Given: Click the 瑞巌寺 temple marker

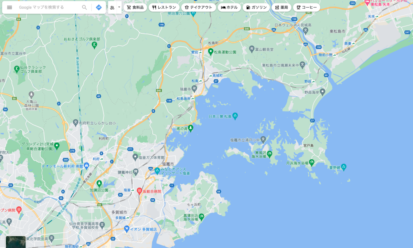Looking at the screenshot, I should (194, 89).
